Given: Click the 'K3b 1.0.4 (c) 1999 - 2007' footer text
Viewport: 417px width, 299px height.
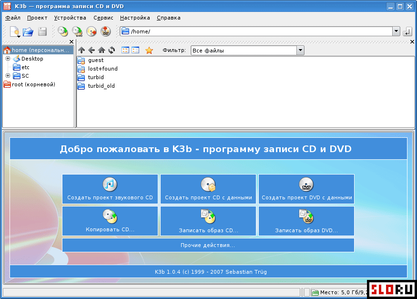Looking at the screenshot, I should click(x=211, y=272).
